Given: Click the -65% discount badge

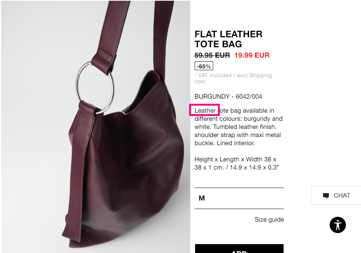Looking at the screenshot, I should (204, 66).
